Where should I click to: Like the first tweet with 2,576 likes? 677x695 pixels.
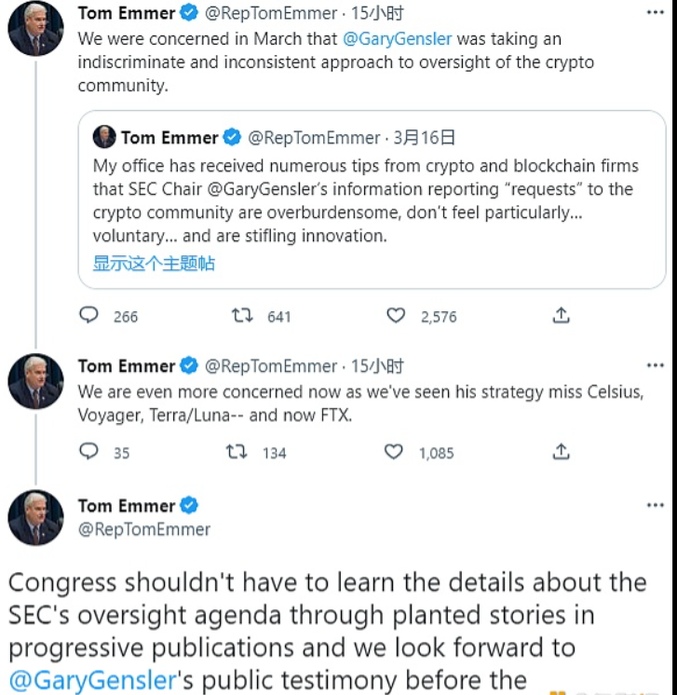396,316
